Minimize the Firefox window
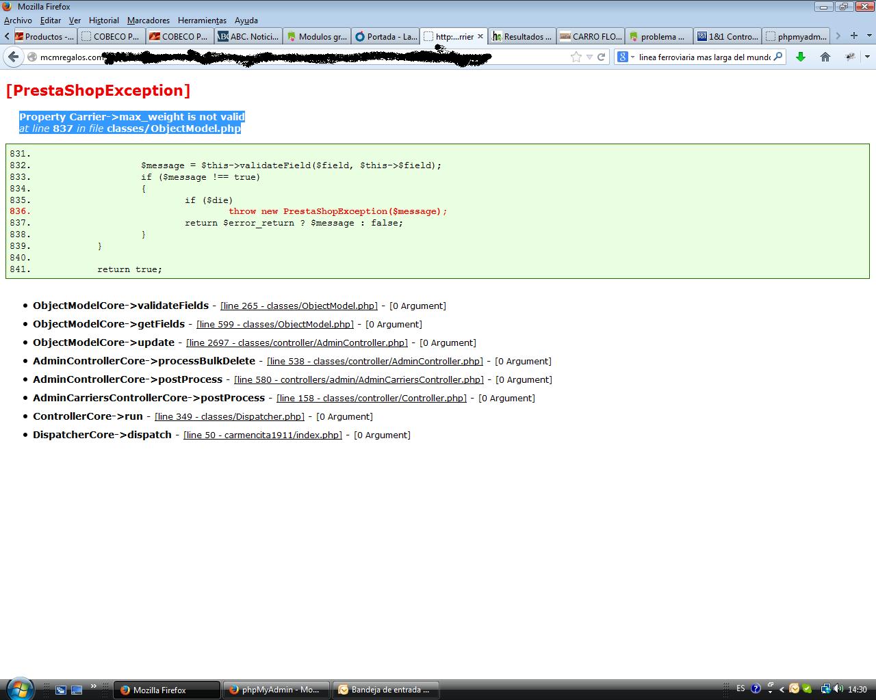The width and height of the screenshot is (876, 700). [823, 7]
